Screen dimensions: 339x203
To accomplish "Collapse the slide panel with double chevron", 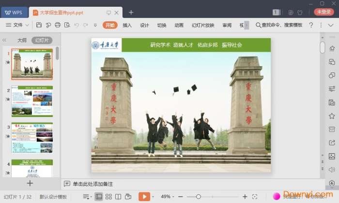I will pos(5,41).
